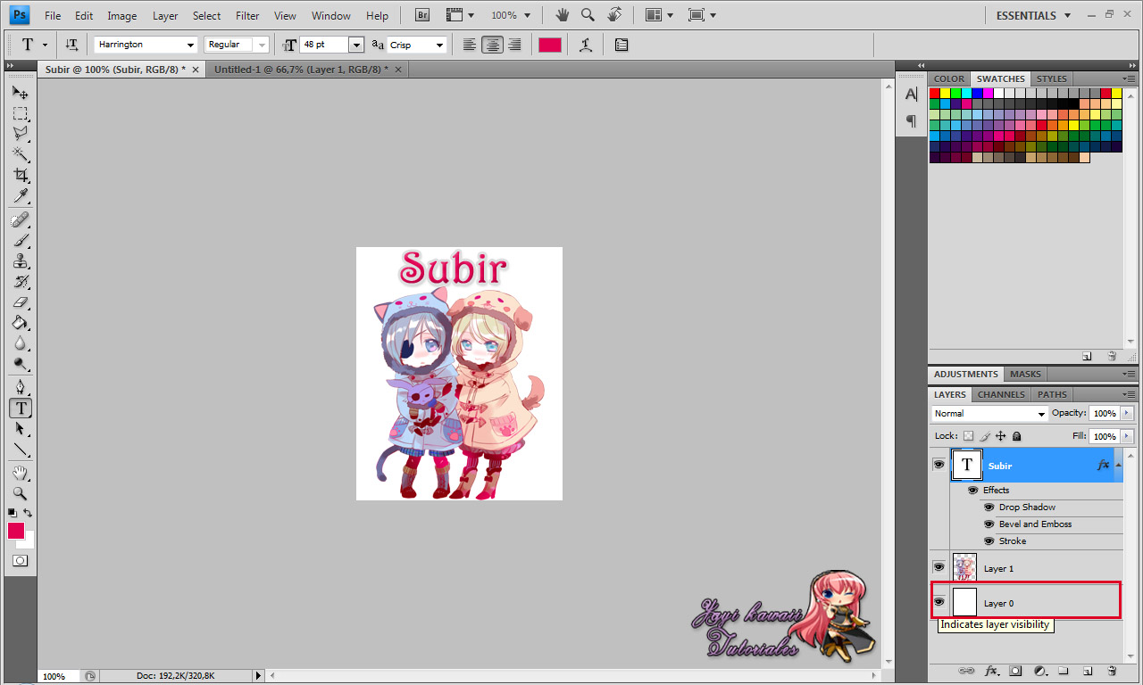Toggle text orientation in options bar
Viewport: 1143px width, 685px height.
pos(72,45)
